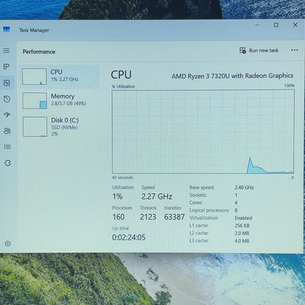Go to the Processes page icon
The width and height of the screenshot is (305, 305).
tap(7, 67)
